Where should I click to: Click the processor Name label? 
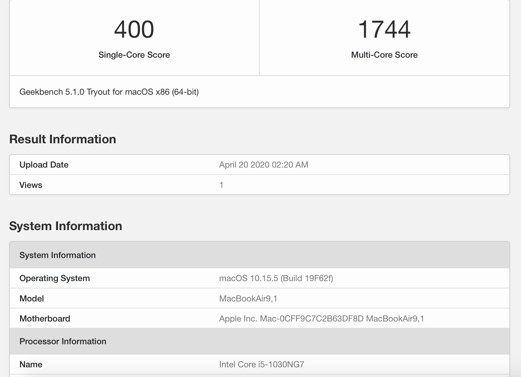[x=31, y=365]
